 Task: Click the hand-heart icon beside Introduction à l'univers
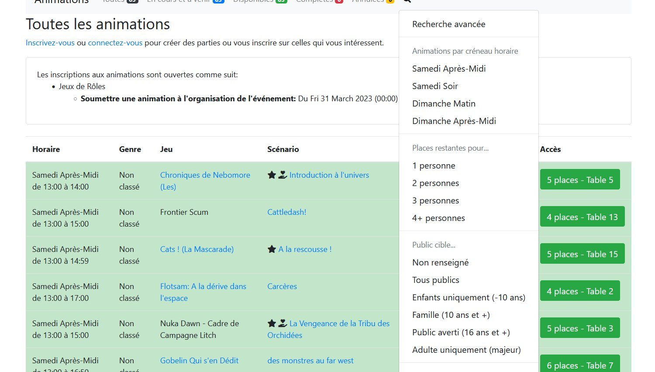click(283, 175)
